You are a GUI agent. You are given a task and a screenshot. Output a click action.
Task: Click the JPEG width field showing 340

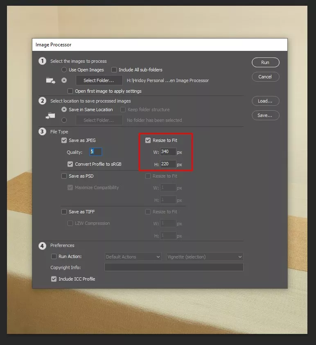tap(168, 152)
